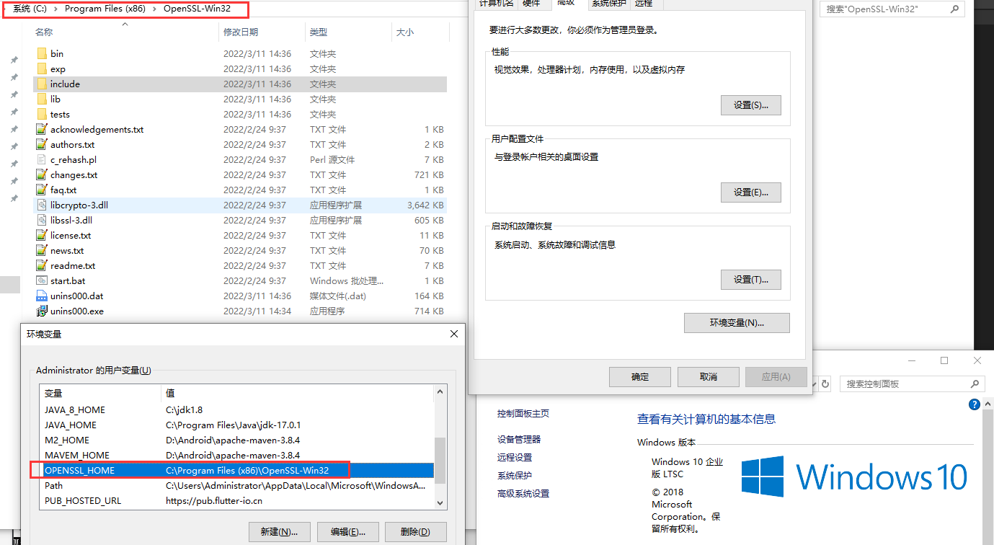Select c_rehash.pl file icon

(x=42, y=159)
